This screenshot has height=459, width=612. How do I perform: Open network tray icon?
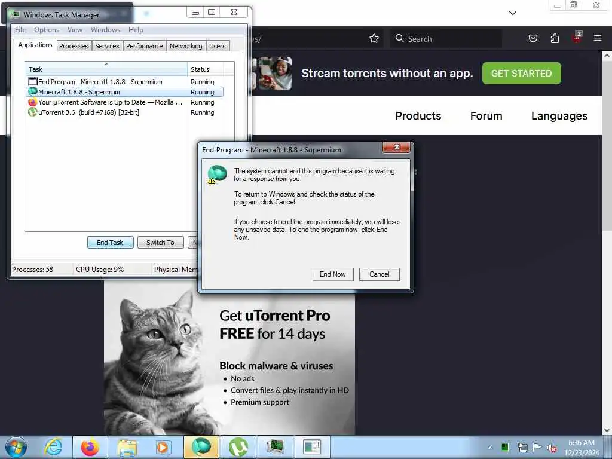point(522,447)
